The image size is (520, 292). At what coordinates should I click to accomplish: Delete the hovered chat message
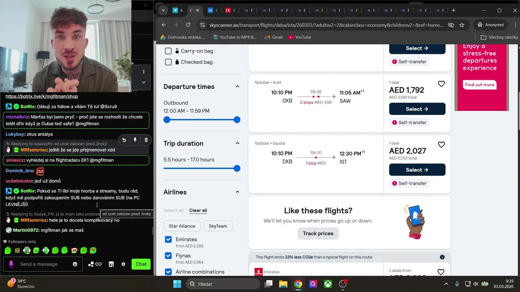click(146, 140)
